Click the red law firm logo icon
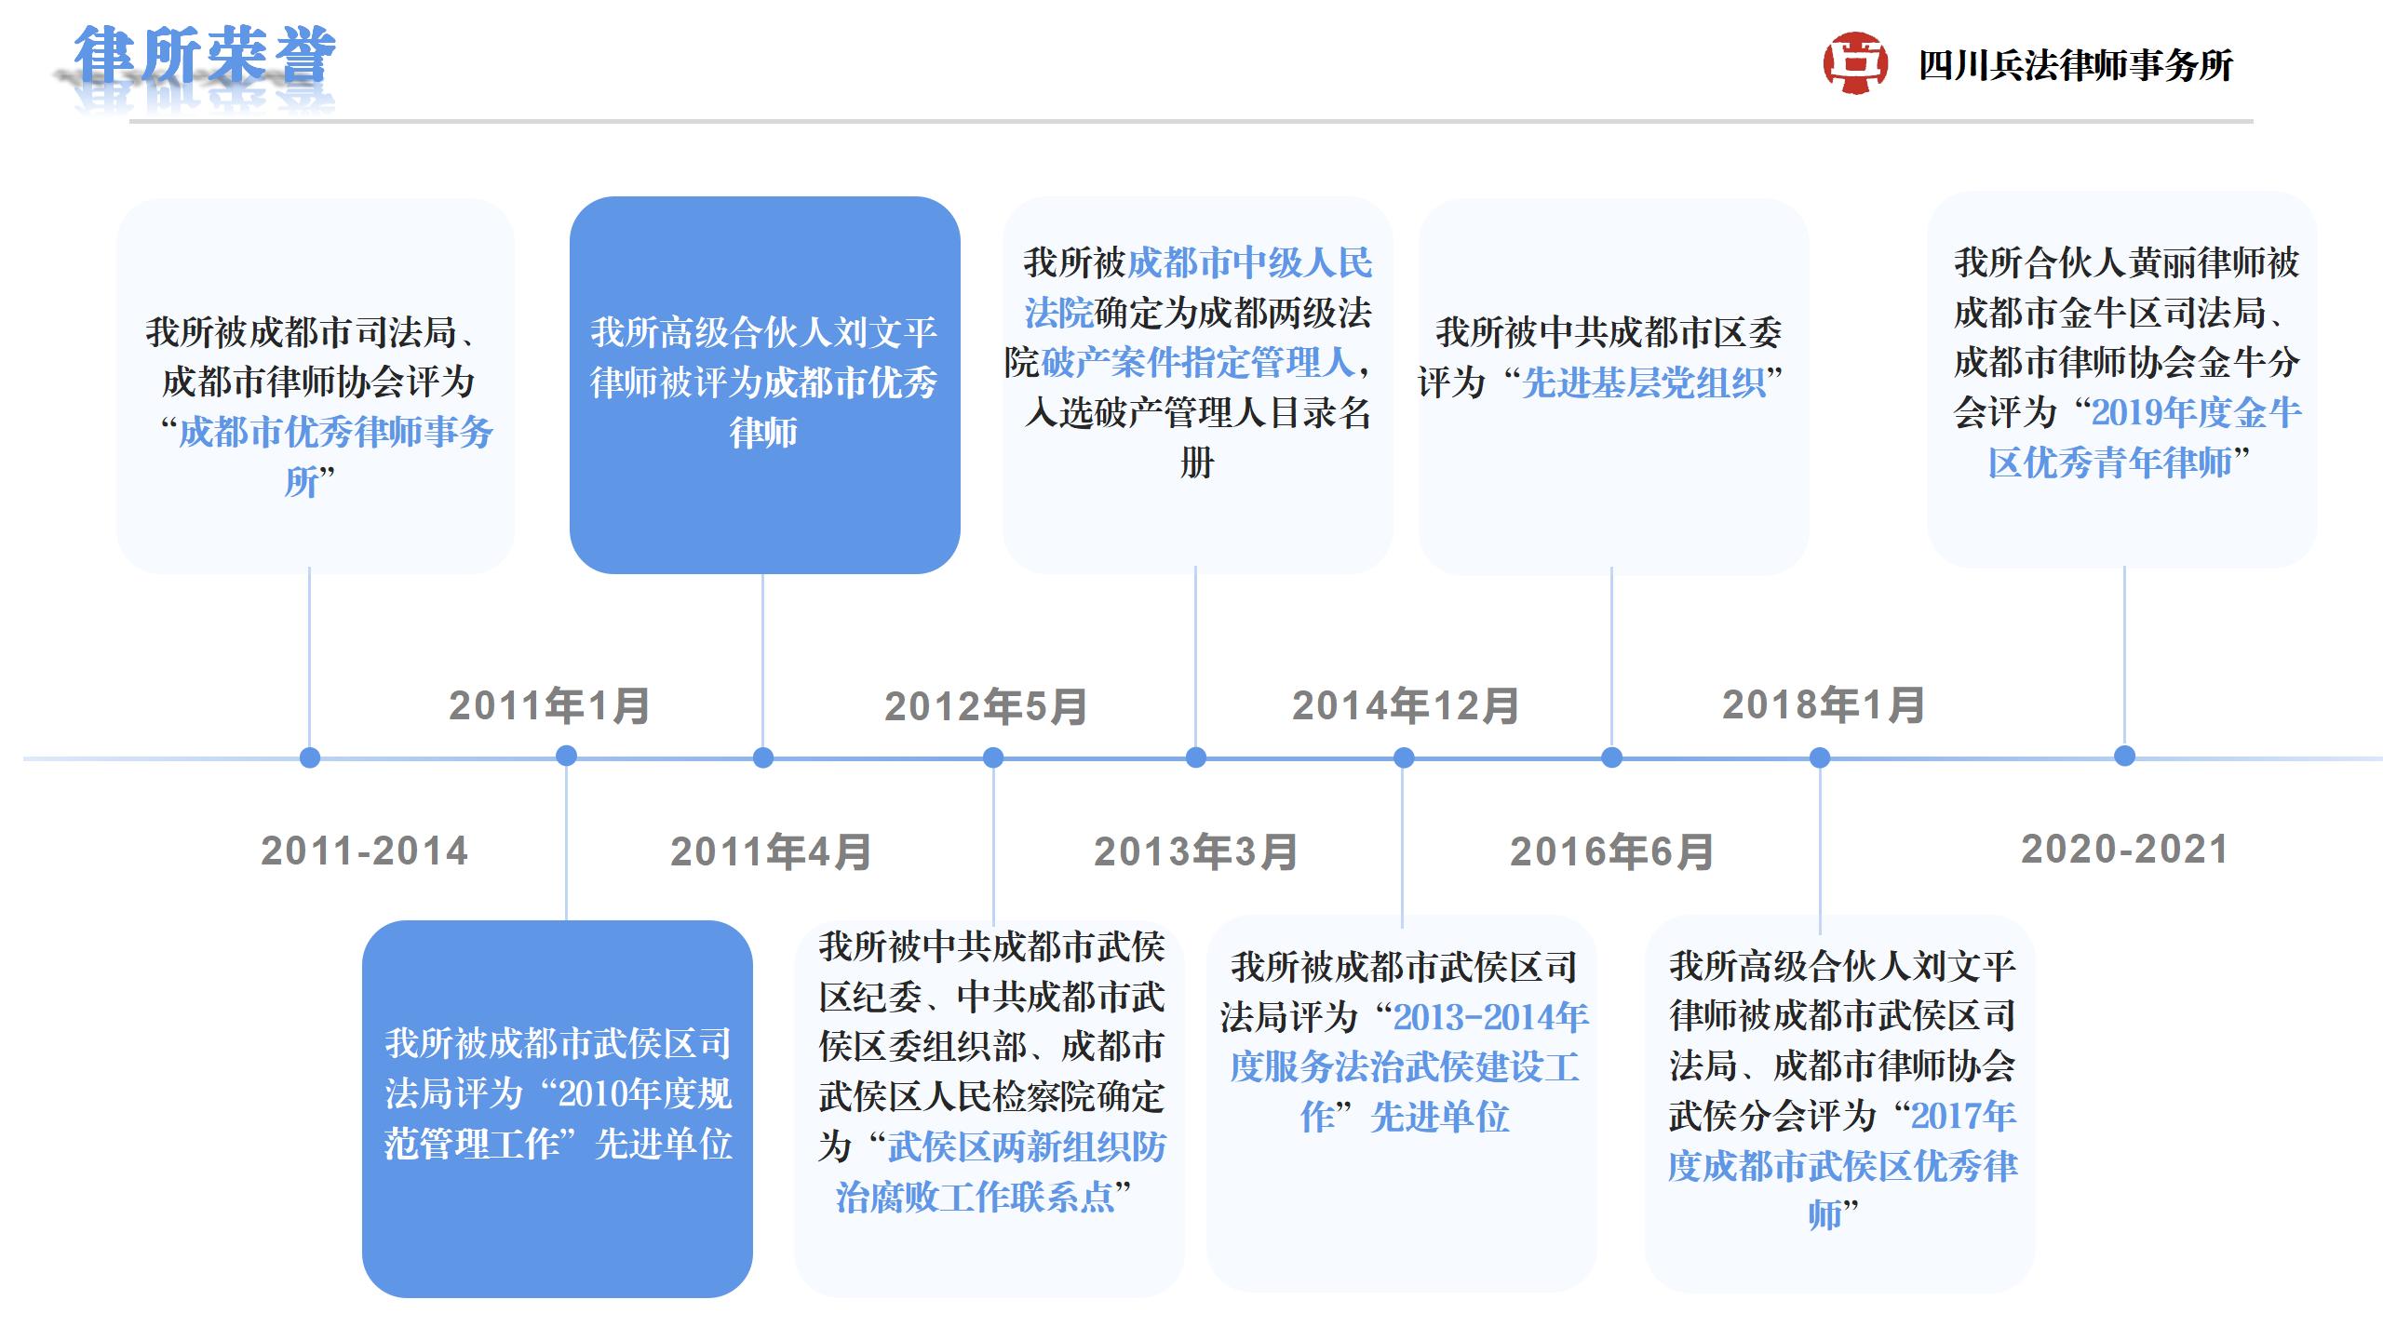The width and height of the screenshot is (2383, 1340). (1854, 63)
